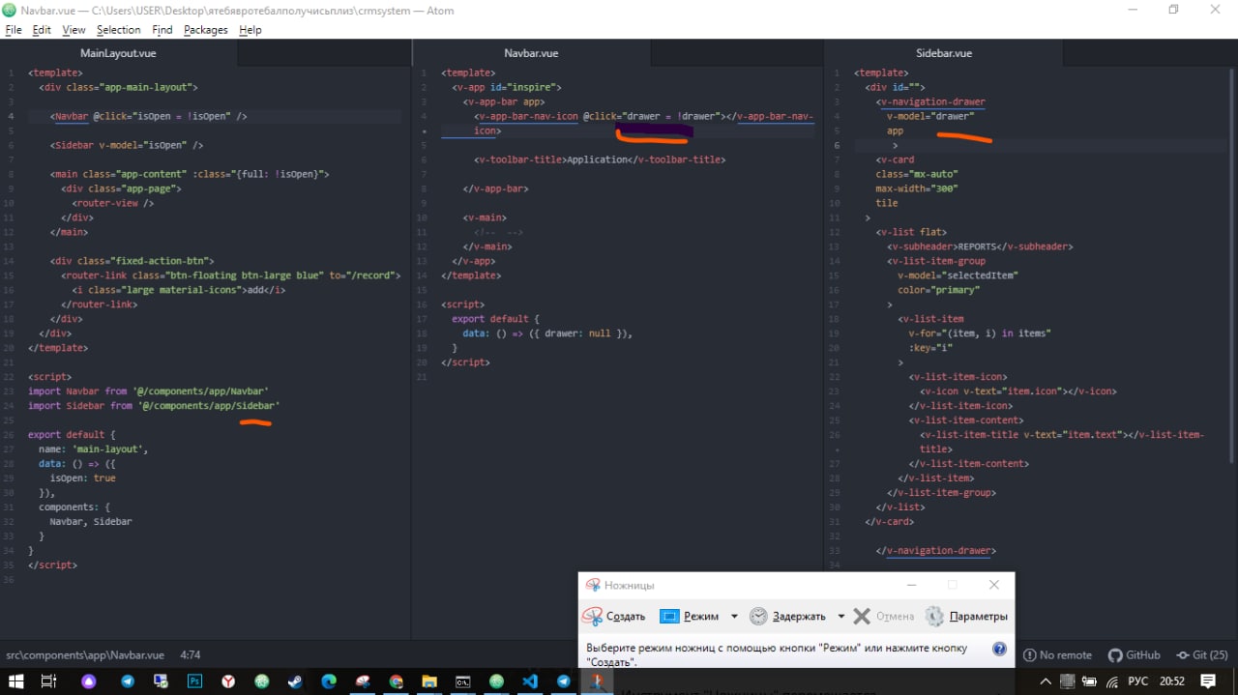Open the purple Alice assistant taskbar icon
Viewport: 1238px width, 695px height.
point(89,681)
